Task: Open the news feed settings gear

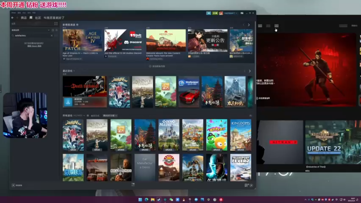Action: point(77,25)
